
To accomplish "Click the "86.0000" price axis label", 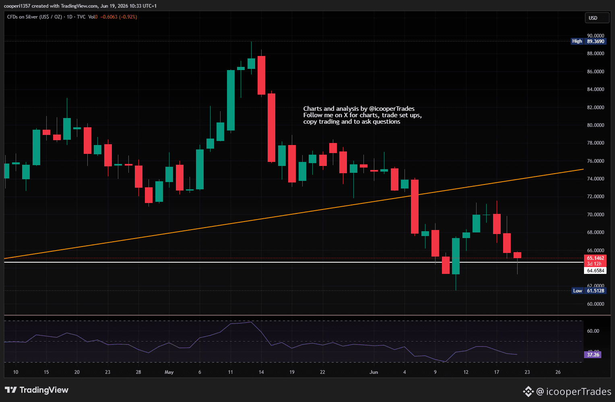I will [596, 72].
